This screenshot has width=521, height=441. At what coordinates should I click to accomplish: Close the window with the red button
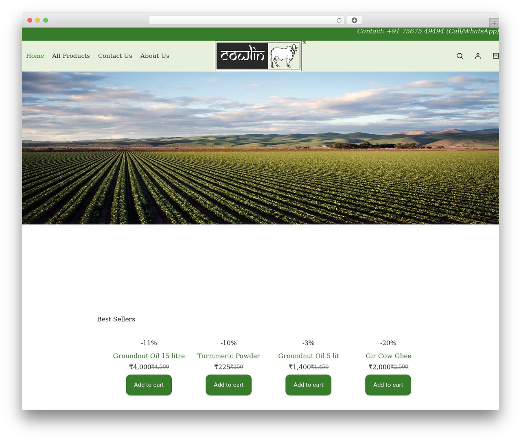click(x=30, y=20)
